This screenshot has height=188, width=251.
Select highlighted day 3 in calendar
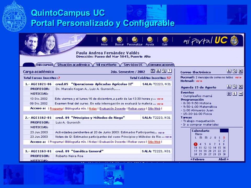click(196, 144)
